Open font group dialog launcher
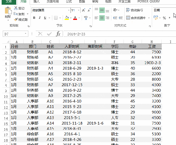Viewport: 176px width, 145px height. [x=90, y=26]
